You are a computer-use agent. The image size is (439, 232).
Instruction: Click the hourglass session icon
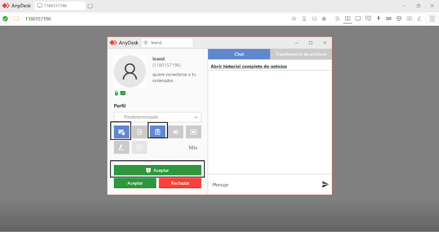(304, 19)
